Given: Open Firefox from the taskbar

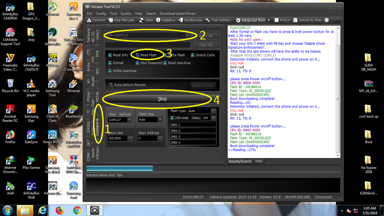Looking at the screenshot, I should (x=60, y=211).
